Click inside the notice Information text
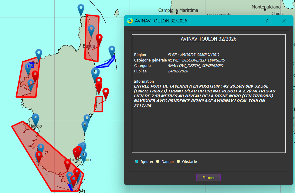The width and height of the screenshot is (295, 193). click(x=204, y=96)
